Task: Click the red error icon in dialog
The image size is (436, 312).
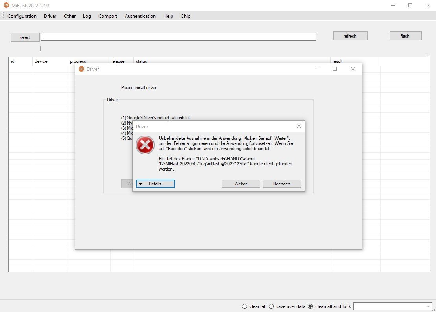Action: [x=145, y=145]
